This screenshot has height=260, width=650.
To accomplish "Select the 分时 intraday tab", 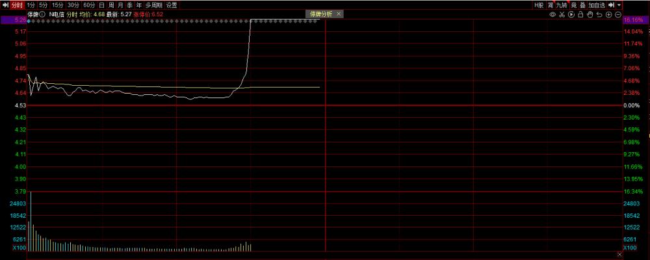I will coord(17,5).
